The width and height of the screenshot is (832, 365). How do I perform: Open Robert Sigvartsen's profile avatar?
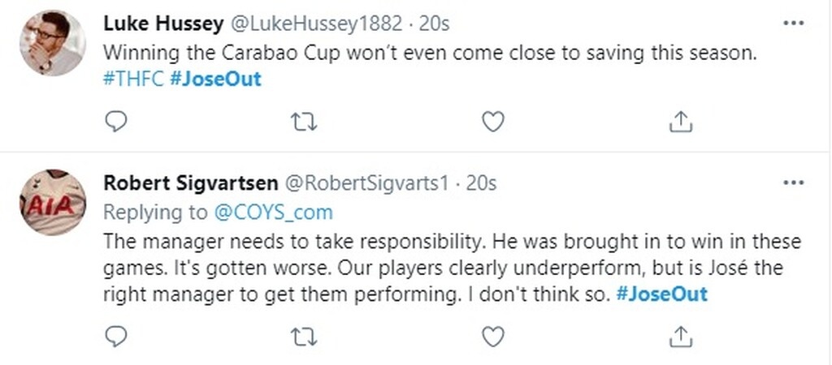pos(53,203)
